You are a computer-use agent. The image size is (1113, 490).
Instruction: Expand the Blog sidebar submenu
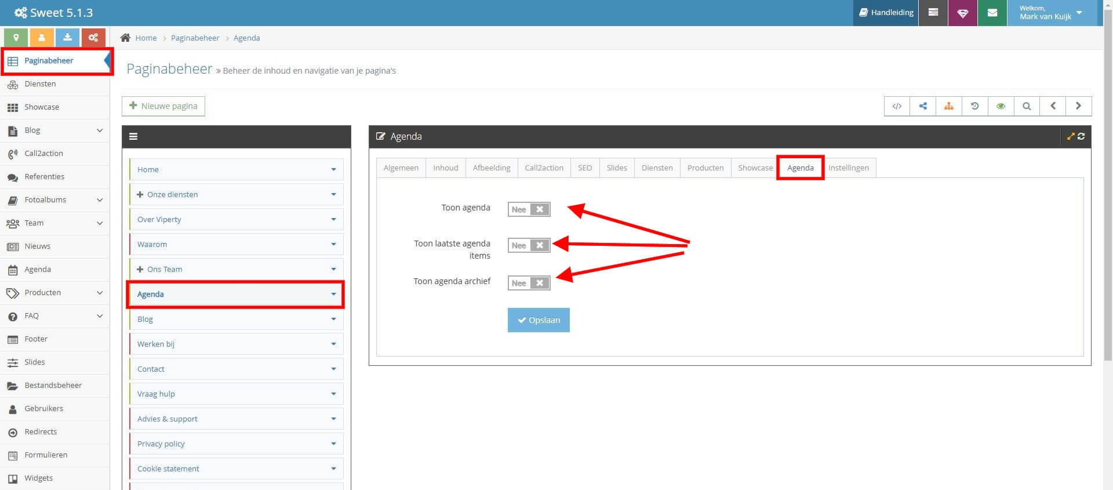(x=100, y=130)
